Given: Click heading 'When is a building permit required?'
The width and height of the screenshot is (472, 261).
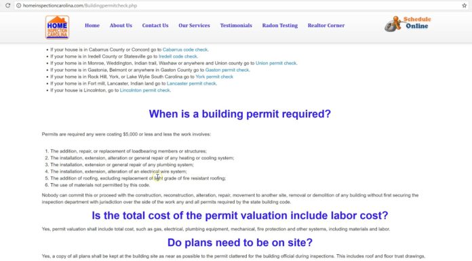Looking at the screenshot, I should coord(240,114).
